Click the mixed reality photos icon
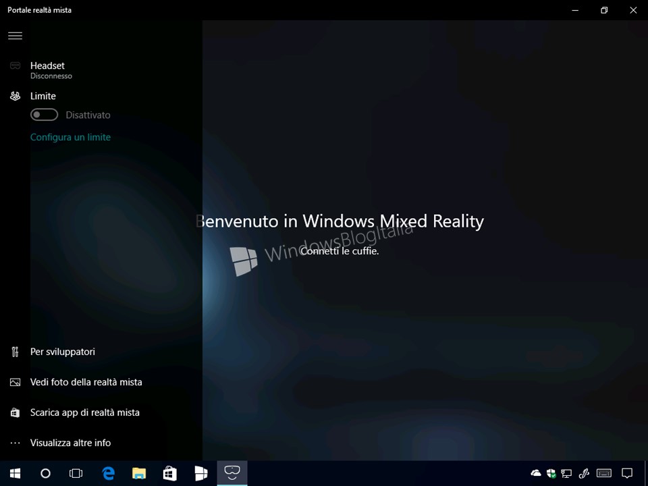 click(16, 382)
